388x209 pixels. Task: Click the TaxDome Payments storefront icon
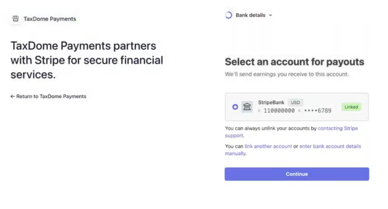click(16, 19)
